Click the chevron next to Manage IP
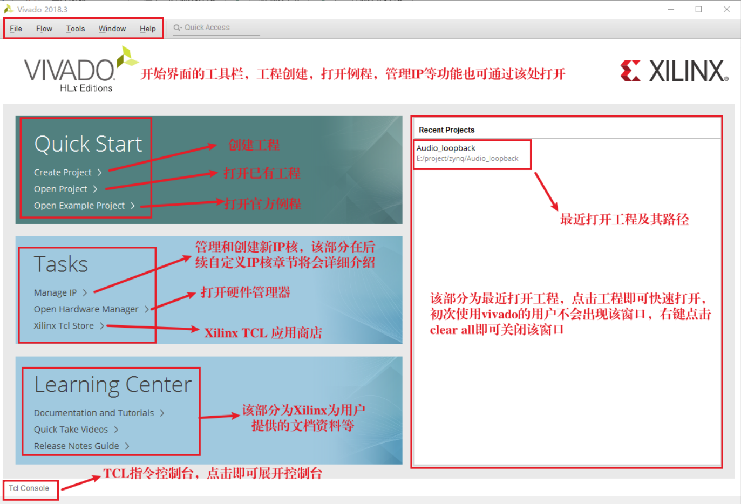The width and height of the screenshot is (741, 504). click(85, 292)
